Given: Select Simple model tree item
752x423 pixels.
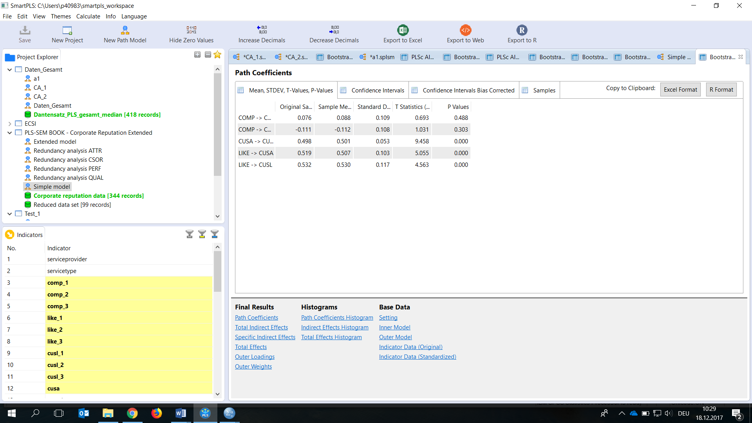Looking at the screenshot, I should coord(51,186).
